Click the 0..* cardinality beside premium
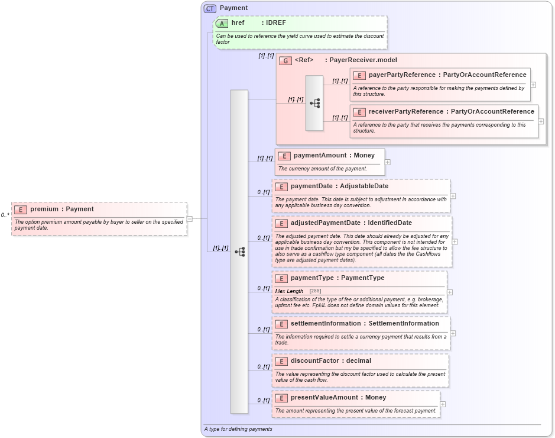 point(5,215)
